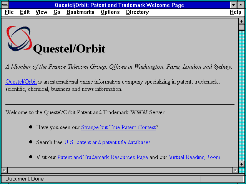Click the vertical scrollbar track below the thumb
The width and height of the screenshot is (246, 184).
click(241, 95)
